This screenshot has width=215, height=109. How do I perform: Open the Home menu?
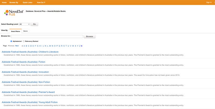tap(4, 2)
